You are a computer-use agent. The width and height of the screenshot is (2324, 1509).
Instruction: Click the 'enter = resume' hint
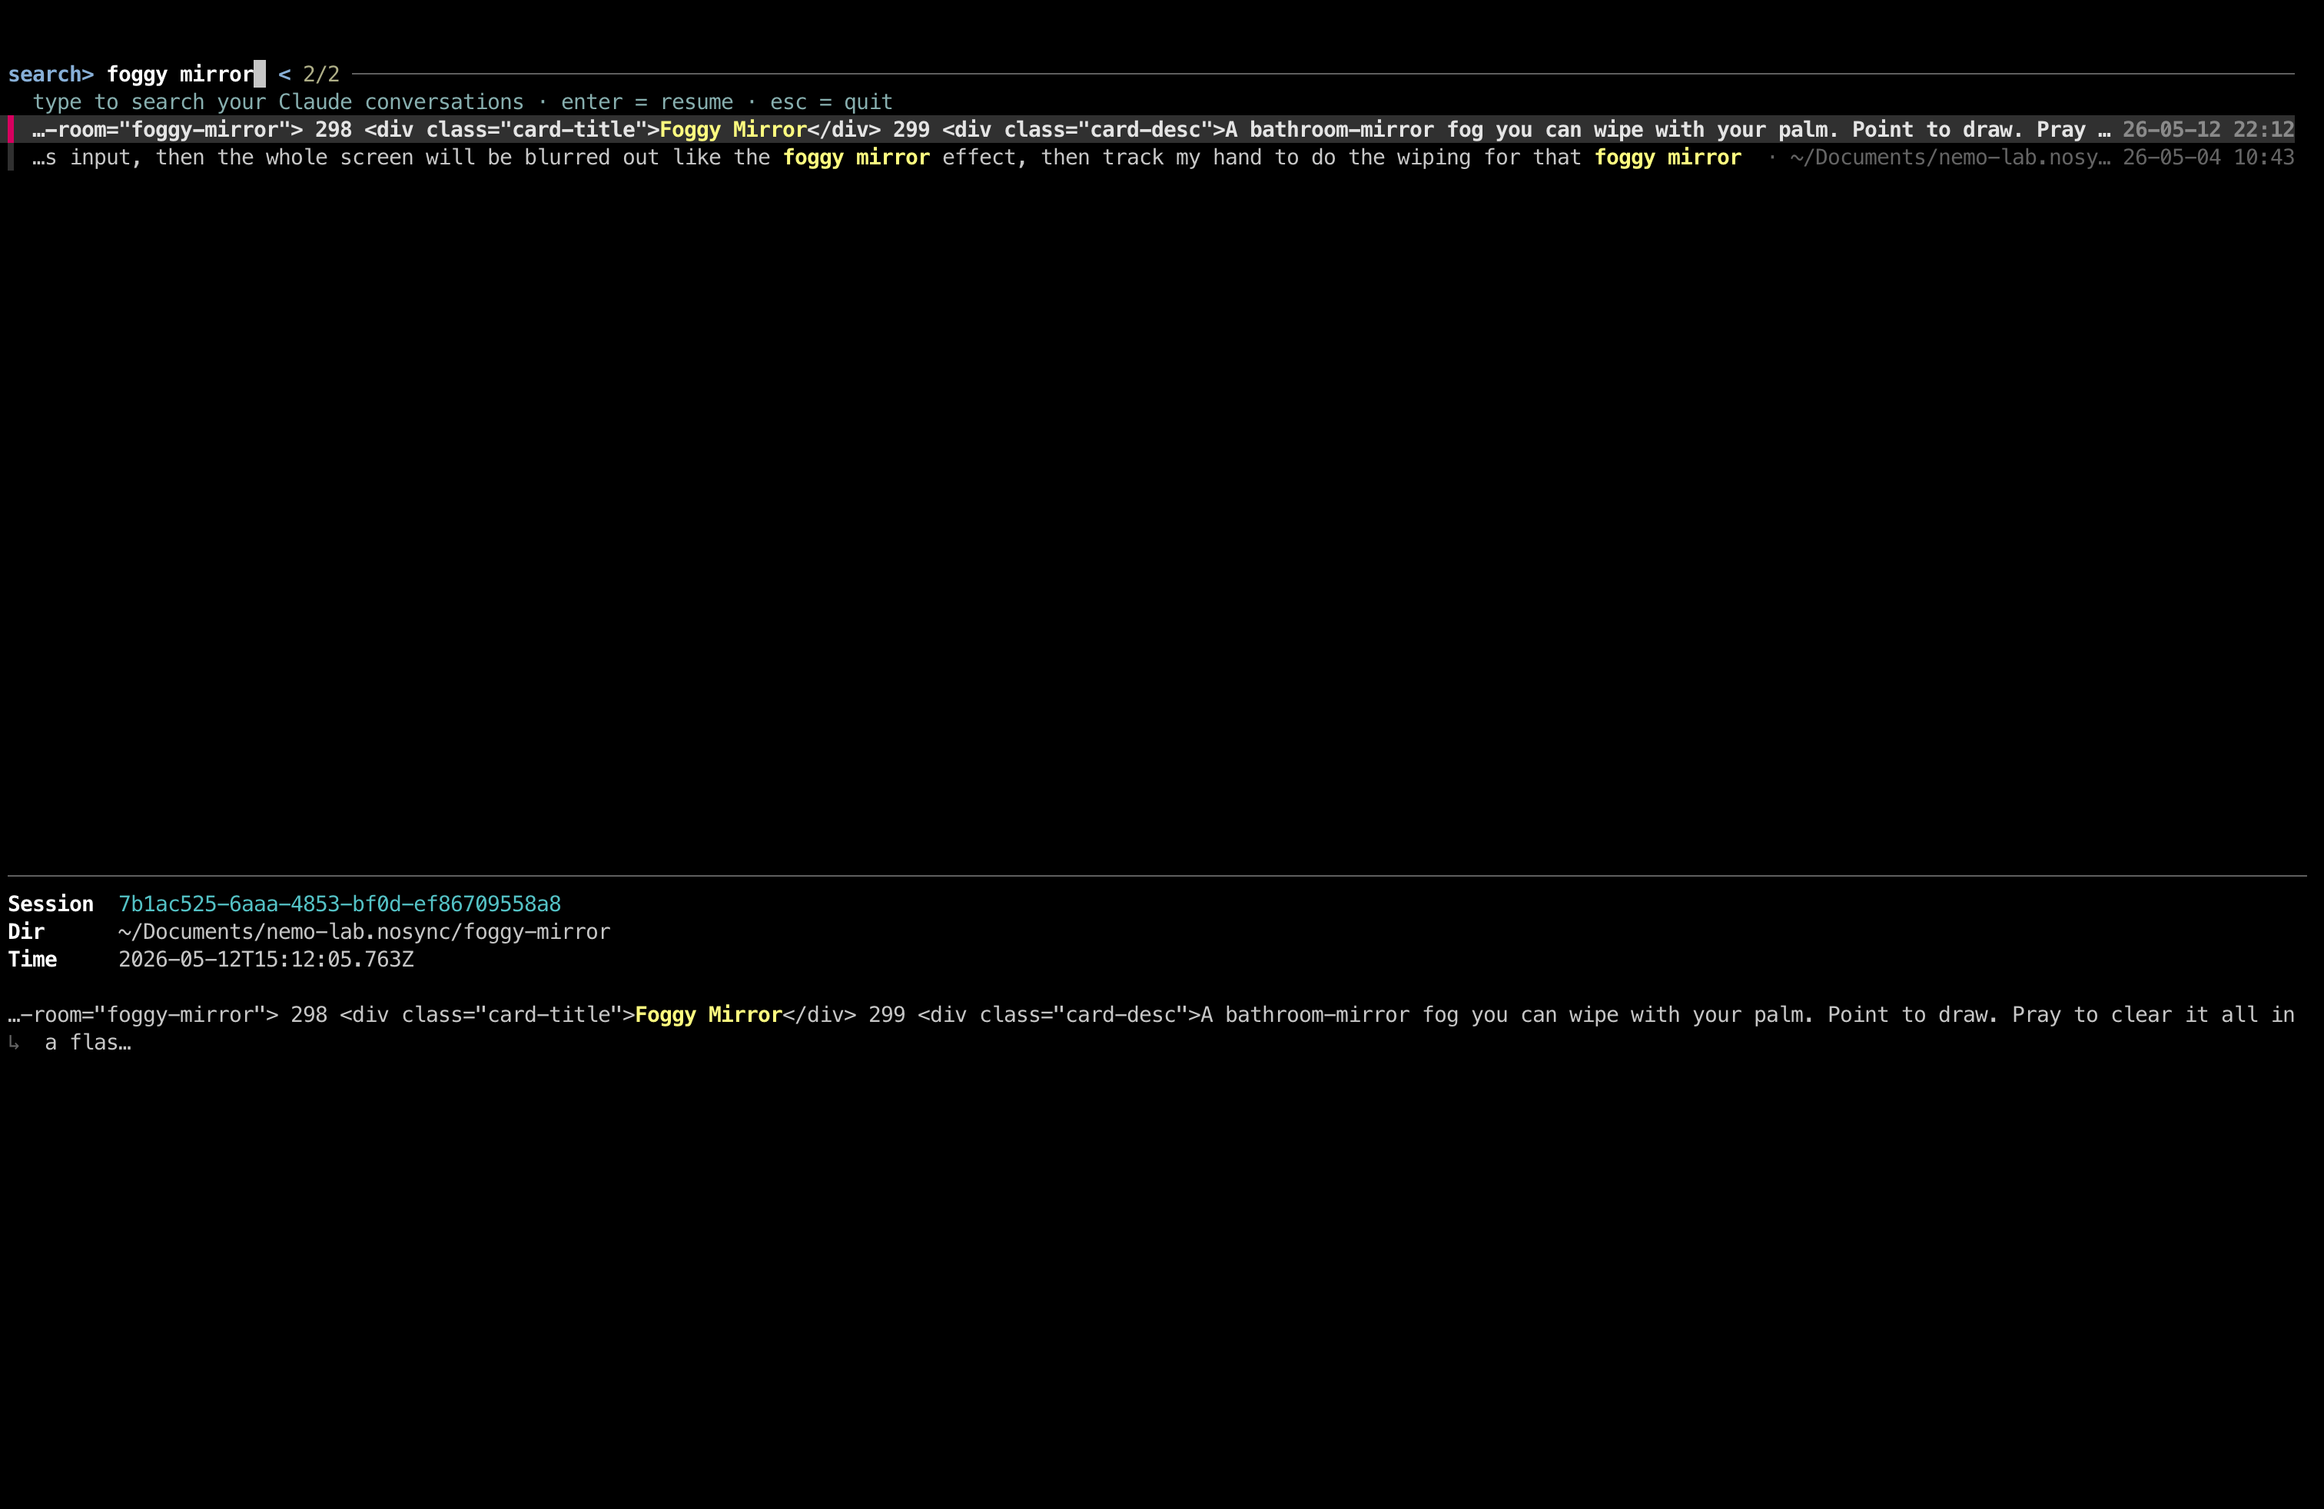pyautogui.click(x=646, y=101)
